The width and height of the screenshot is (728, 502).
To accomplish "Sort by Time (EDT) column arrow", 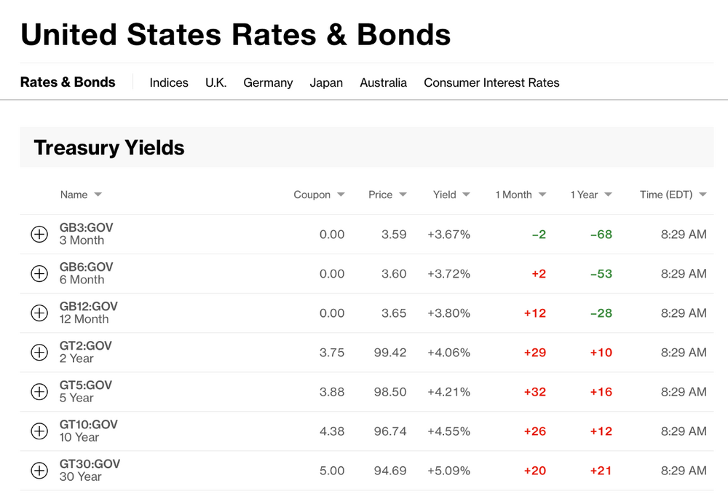I will pos(703,195).
